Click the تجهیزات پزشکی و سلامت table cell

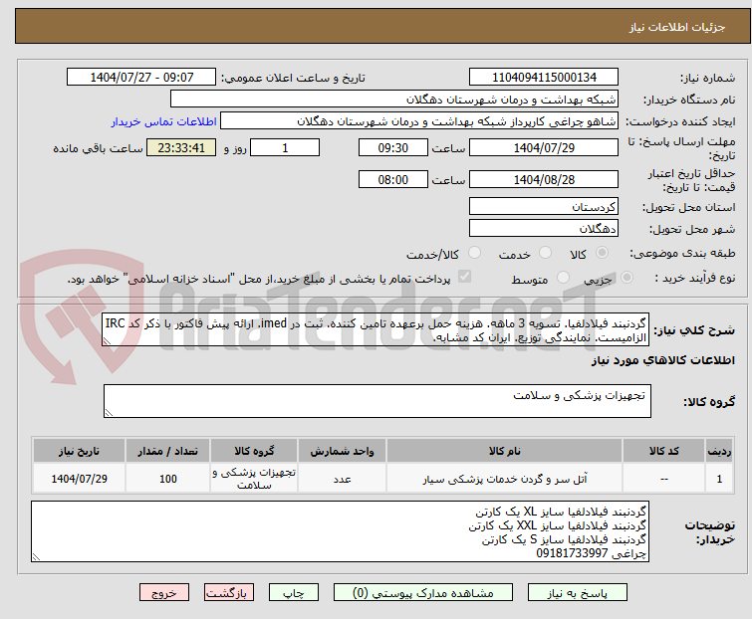coord(254,479)
